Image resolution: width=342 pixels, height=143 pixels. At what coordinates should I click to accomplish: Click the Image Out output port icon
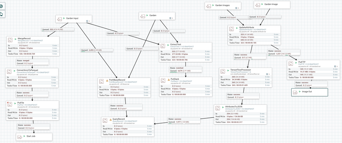tap(295, 93)
